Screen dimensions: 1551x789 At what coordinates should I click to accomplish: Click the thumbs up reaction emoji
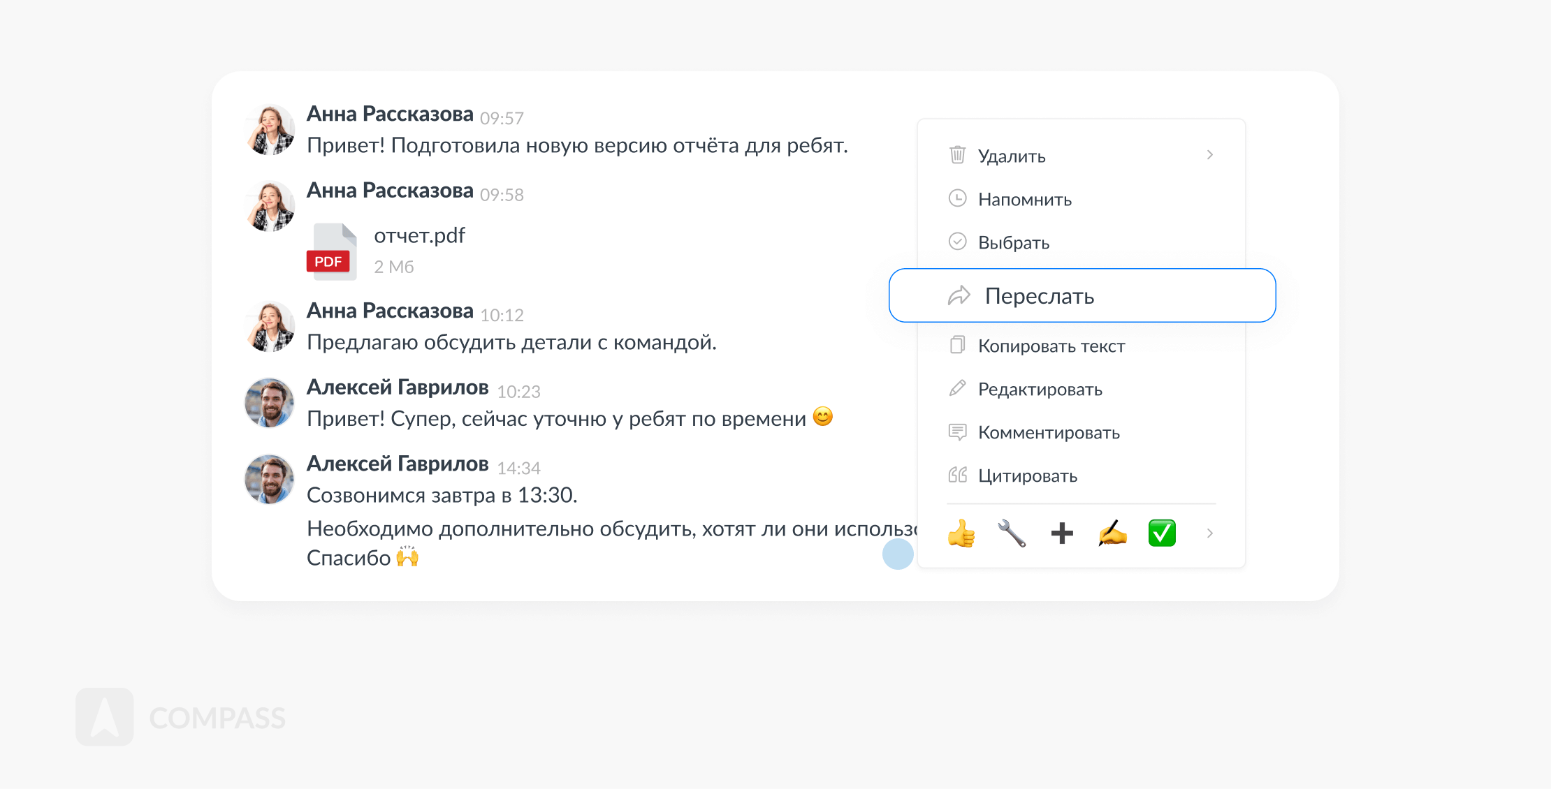(961, 533)
